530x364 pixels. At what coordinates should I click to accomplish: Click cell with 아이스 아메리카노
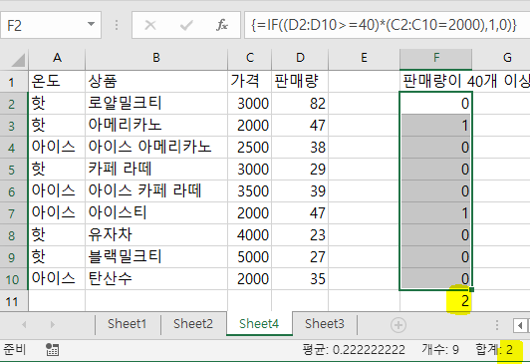(x=156, y=148)
